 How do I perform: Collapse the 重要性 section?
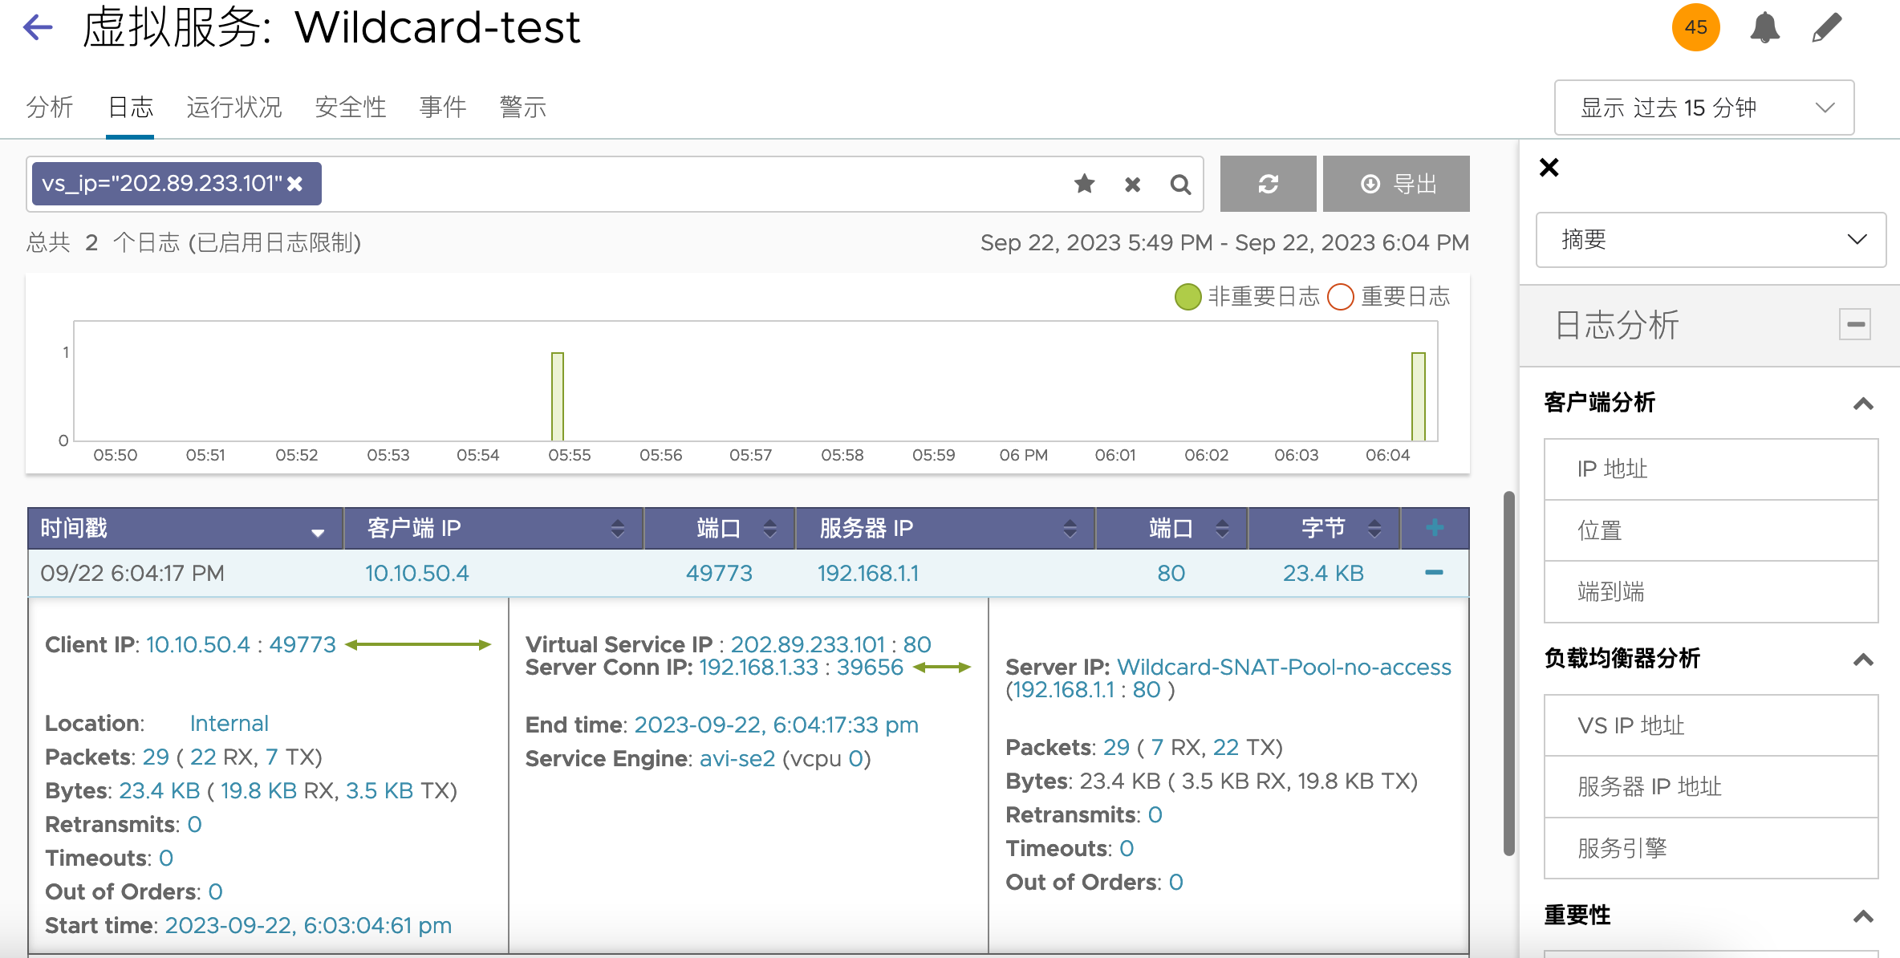point(1863,916)
